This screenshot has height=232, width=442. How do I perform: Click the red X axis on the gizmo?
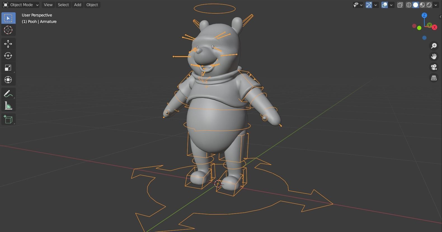click(x=434, y=27)
